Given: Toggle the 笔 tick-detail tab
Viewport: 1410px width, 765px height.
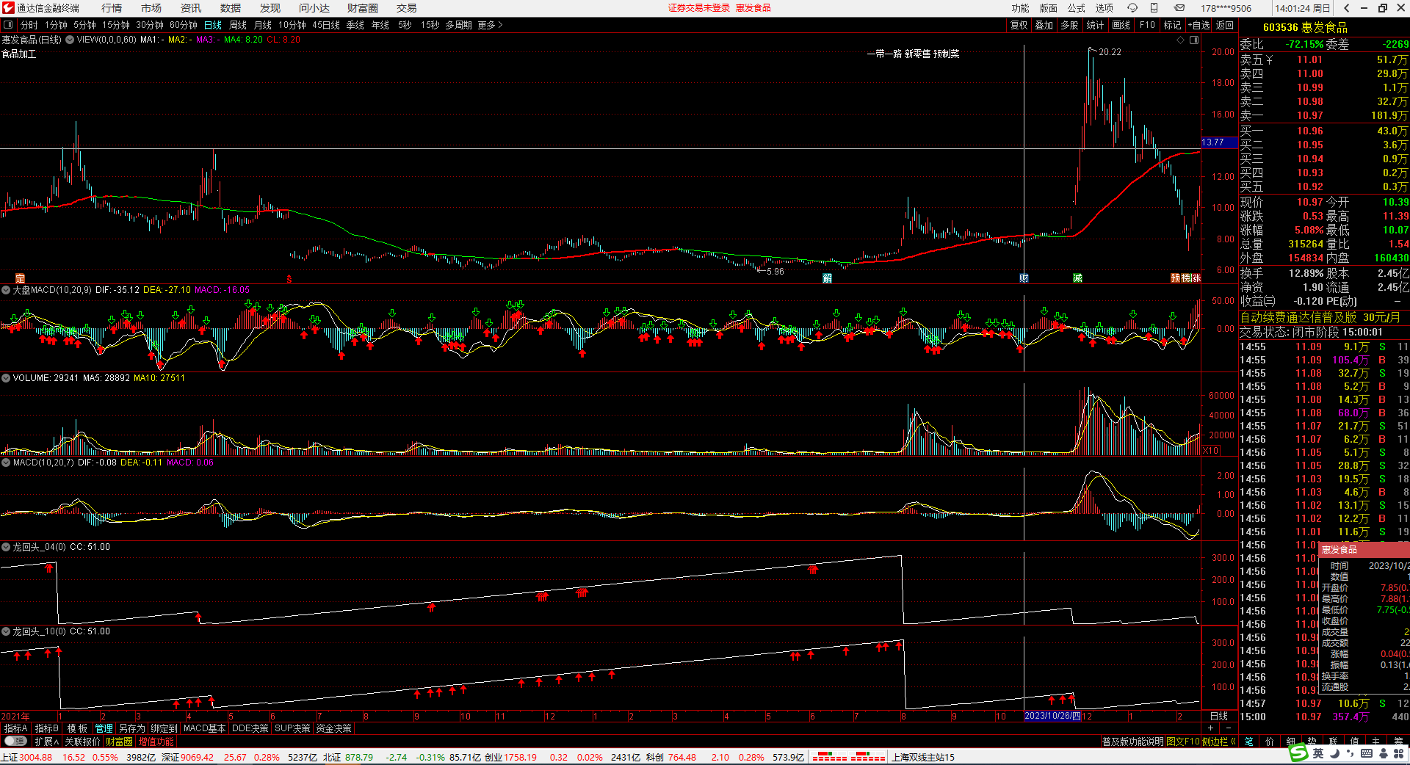Looking at the screenshot, I should tap(1248, 742).
